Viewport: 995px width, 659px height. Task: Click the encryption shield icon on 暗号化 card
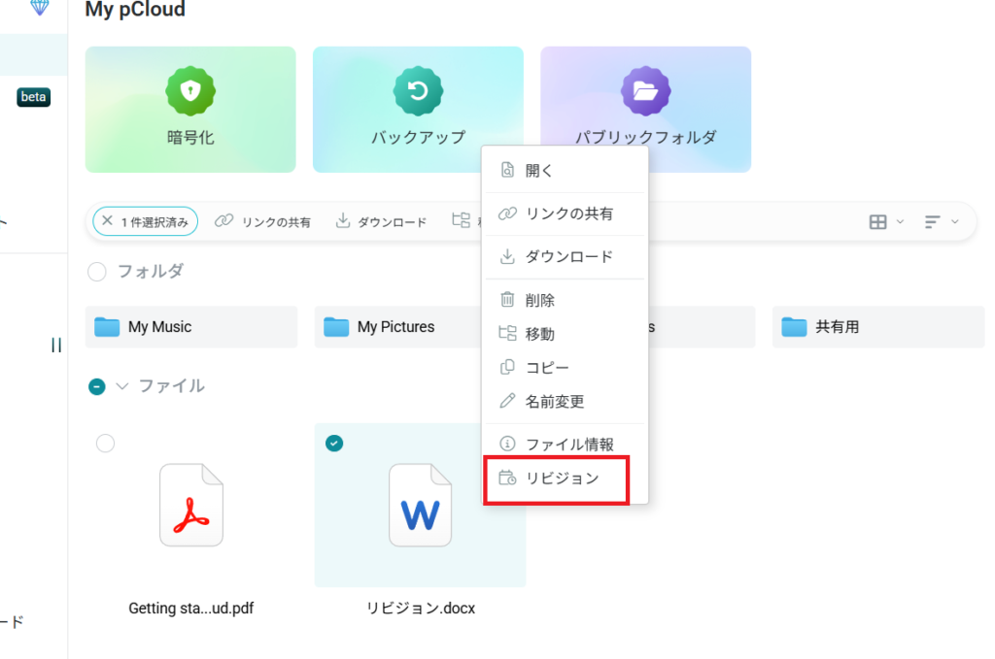[x=189, y=92]
